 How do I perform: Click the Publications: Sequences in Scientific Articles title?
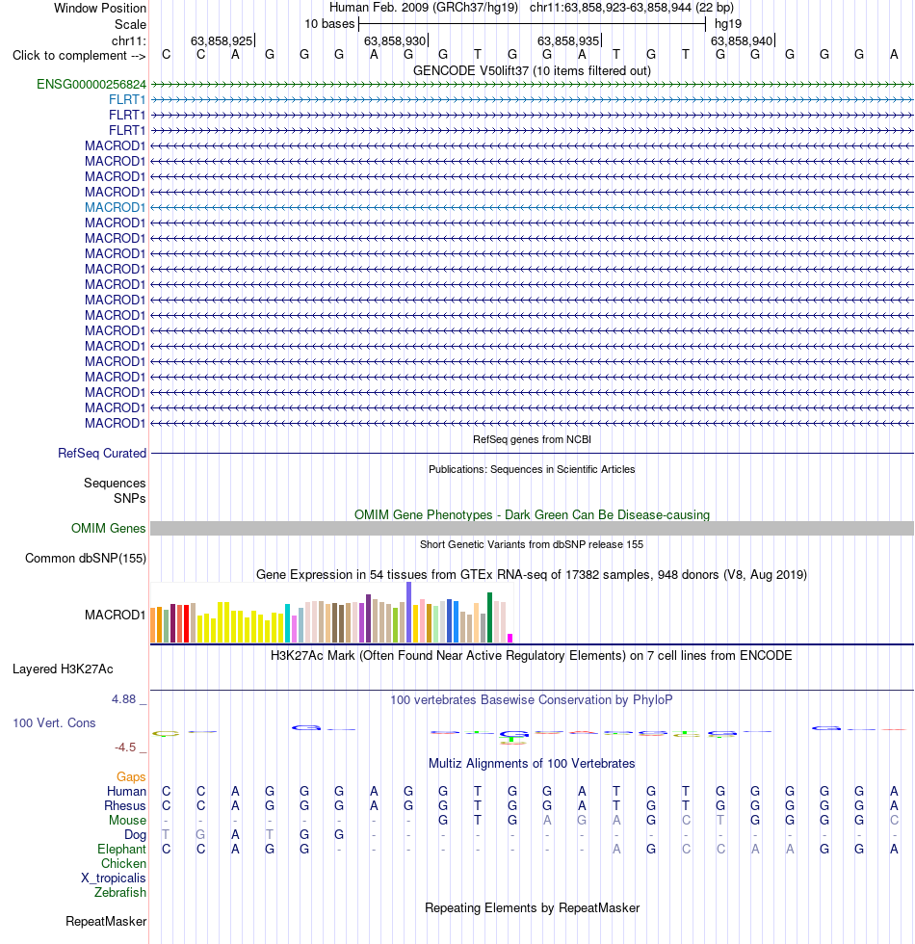(532, 469)
